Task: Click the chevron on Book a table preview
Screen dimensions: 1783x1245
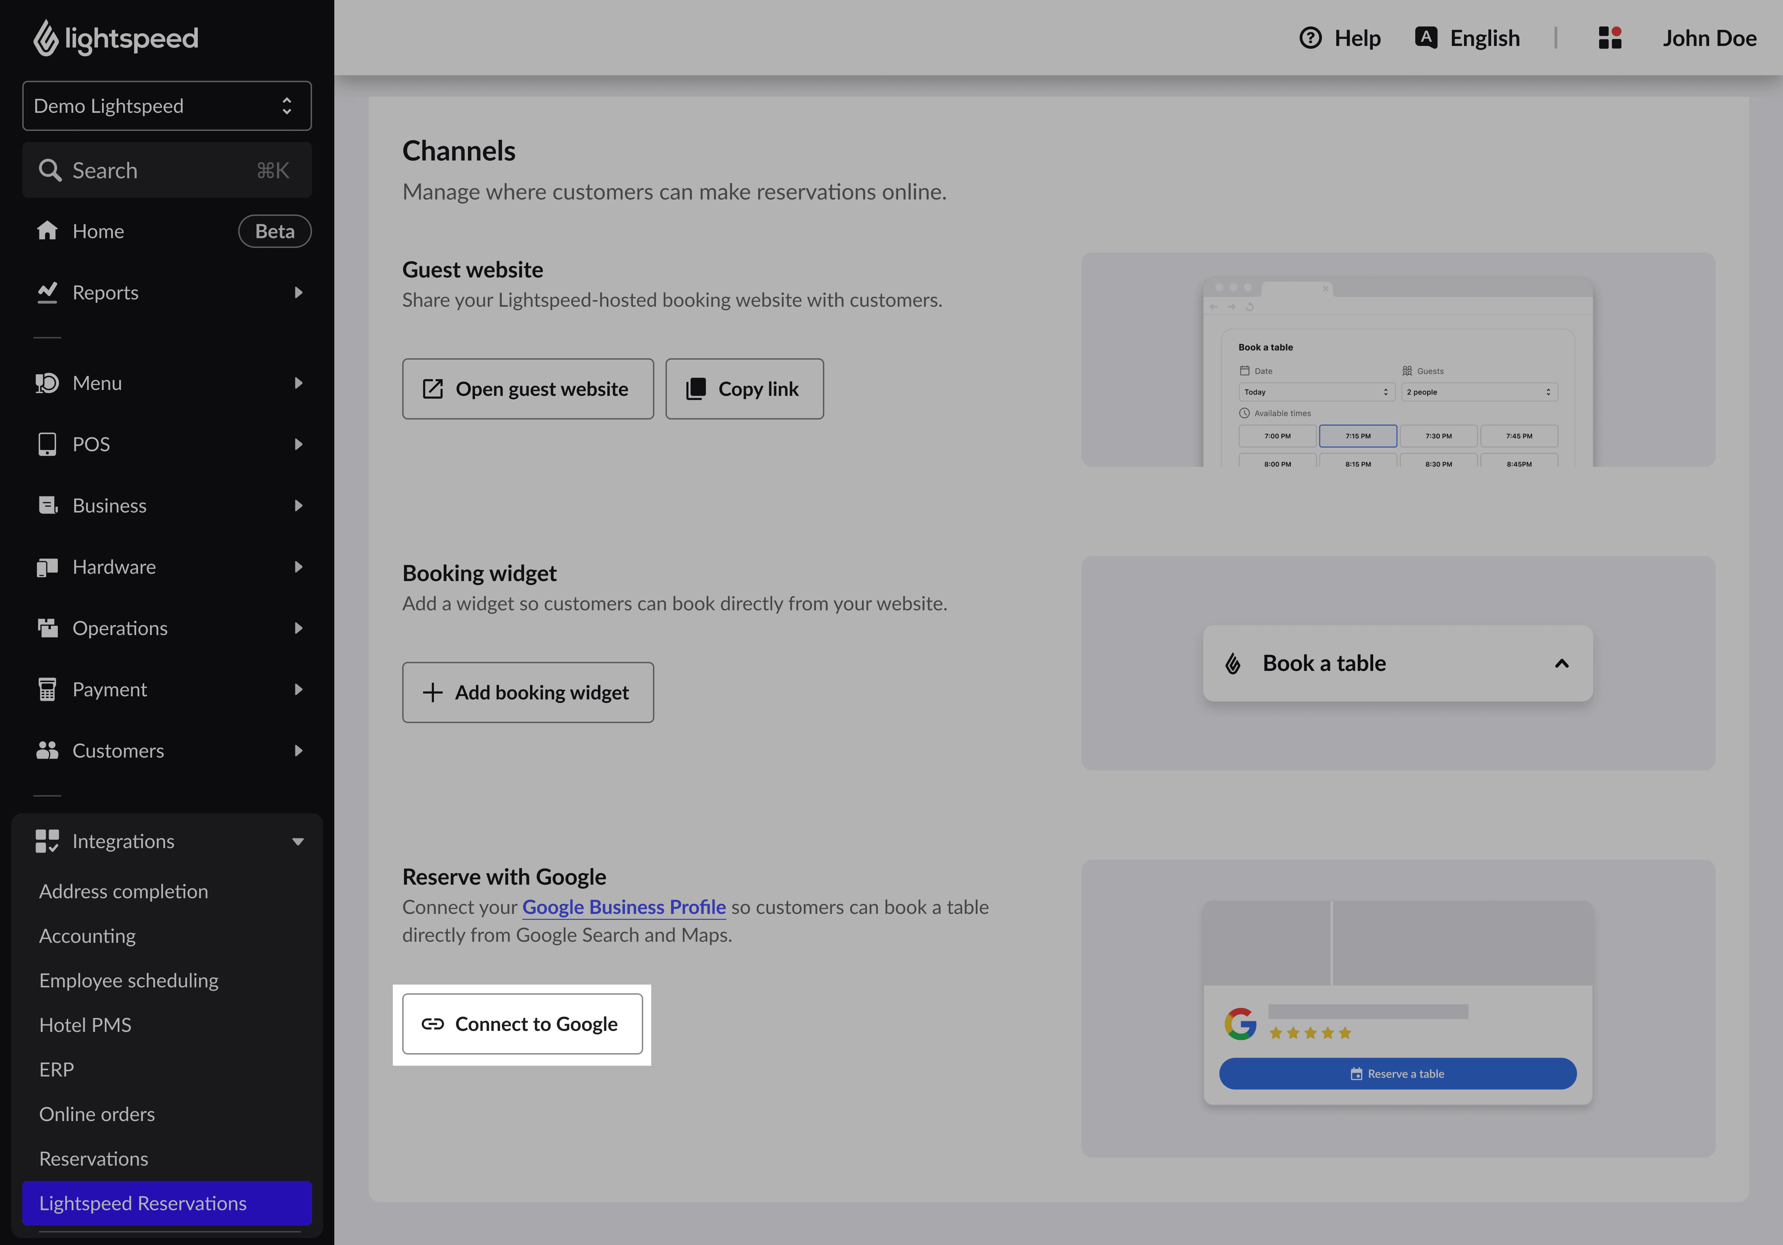Action: pos(1562,663)
